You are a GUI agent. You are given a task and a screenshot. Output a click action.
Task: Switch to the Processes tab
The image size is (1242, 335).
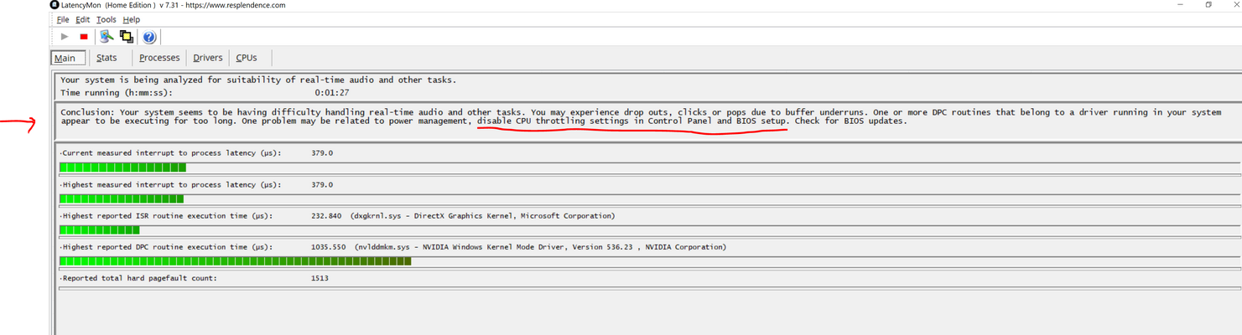click(x=159, y=58)
